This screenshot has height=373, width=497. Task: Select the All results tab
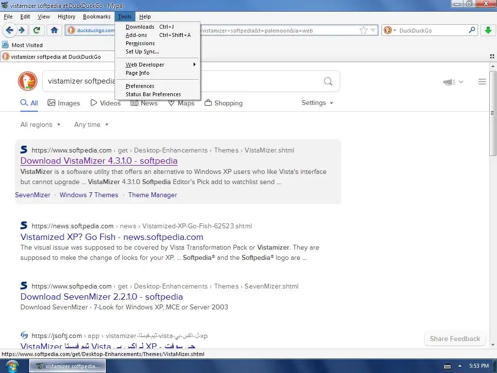click(x=29, y=103)
